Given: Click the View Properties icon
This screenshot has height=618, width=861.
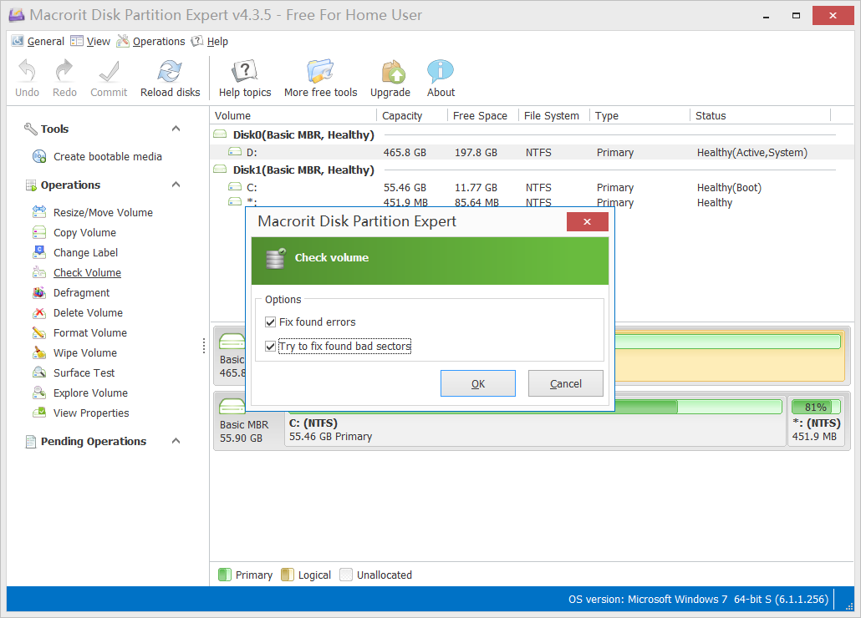Looking at the screenshot, I should (x=39, y=413).
